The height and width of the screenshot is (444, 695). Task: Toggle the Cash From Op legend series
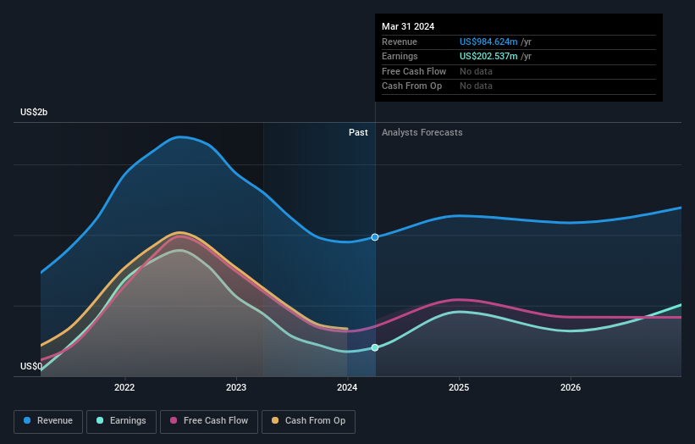tap(308, 421)
